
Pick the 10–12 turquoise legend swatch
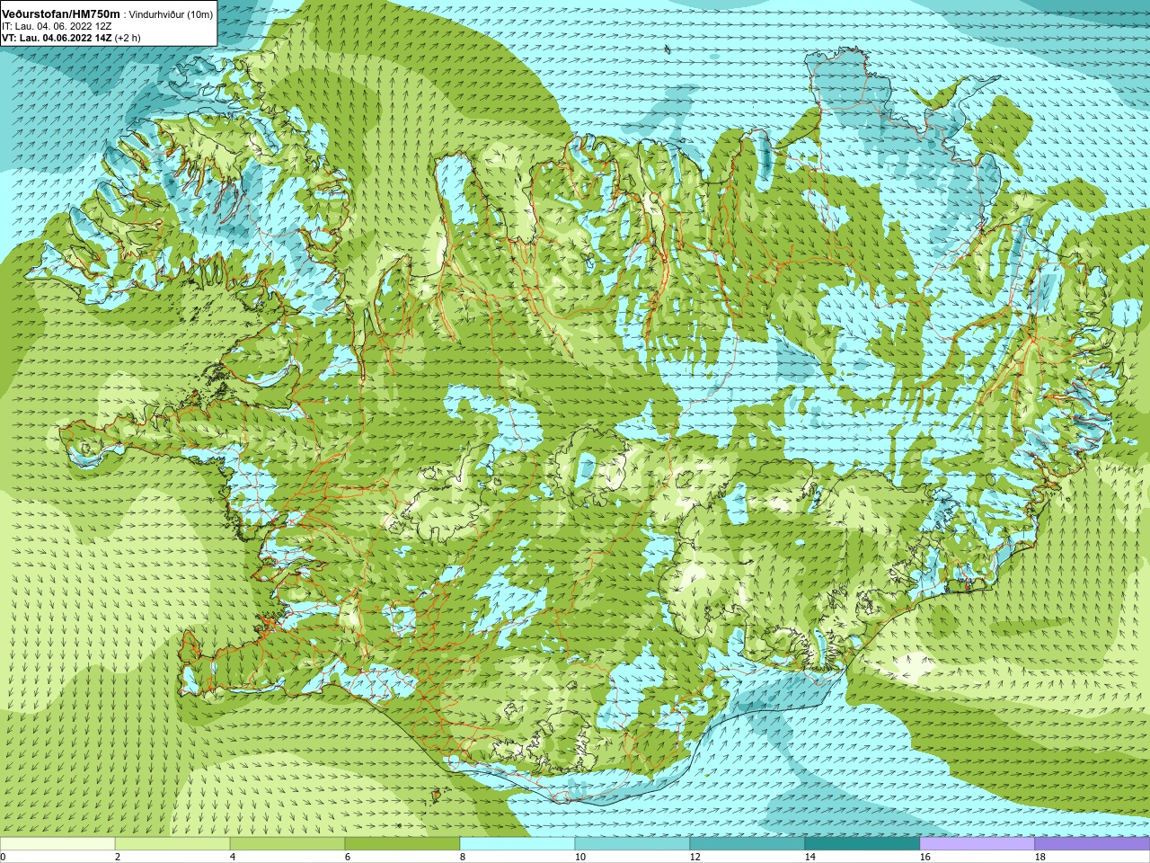click(632, 844)
